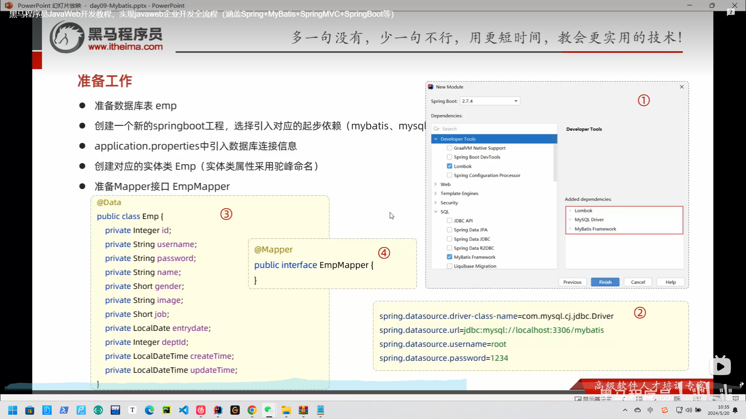Launch Microsoft Edge from taskbar

click(150, 410)
